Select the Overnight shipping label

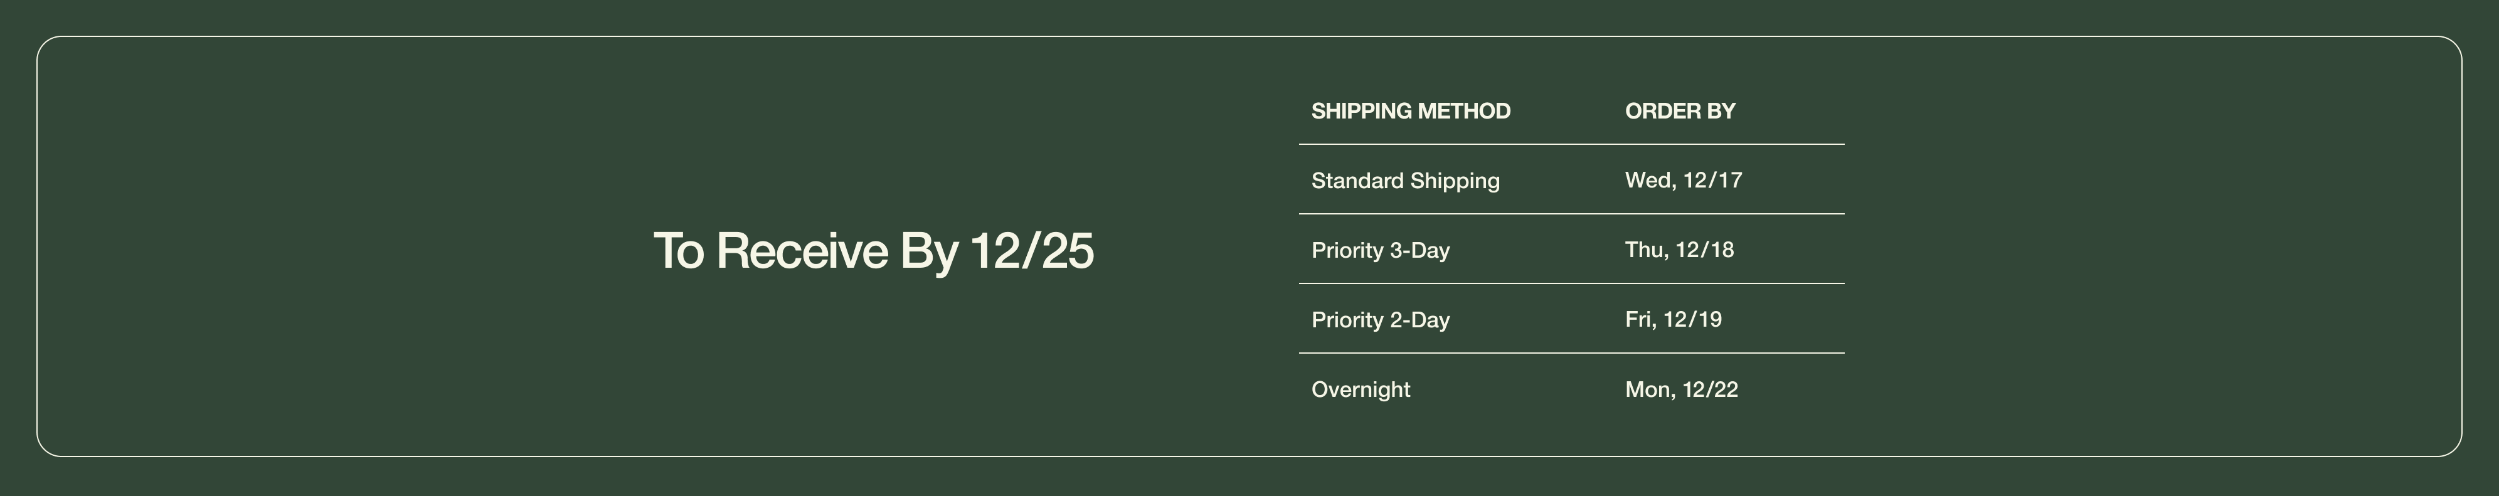[x=1360, y=389]
